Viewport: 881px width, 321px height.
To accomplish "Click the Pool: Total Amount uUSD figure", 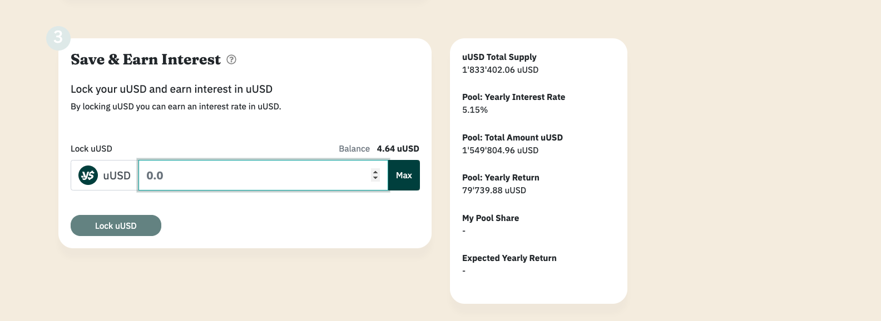I will coord(500,150).
